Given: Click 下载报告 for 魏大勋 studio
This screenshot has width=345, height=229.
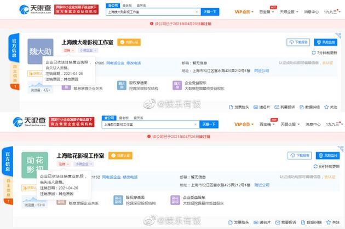Looking at the screenshot, I should pos(298,42).
